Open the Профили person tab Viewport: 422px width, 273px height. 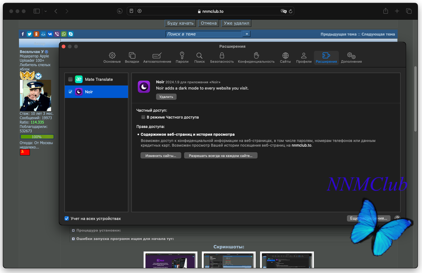point(304,58)
